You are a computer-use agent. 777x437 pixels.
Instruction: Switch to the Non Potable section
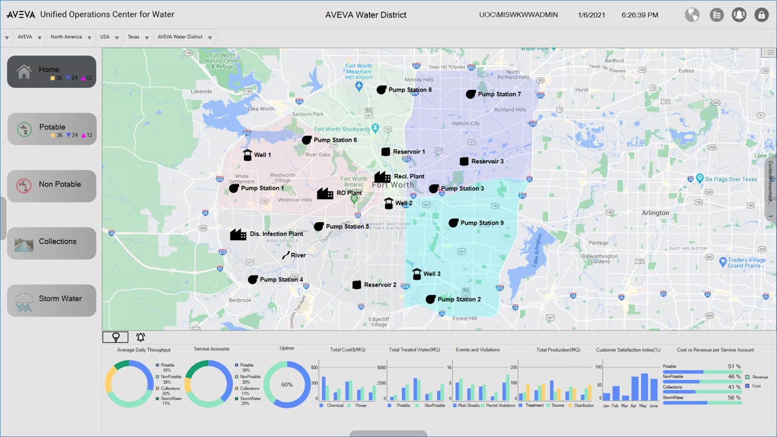click(x=52, y=186)
